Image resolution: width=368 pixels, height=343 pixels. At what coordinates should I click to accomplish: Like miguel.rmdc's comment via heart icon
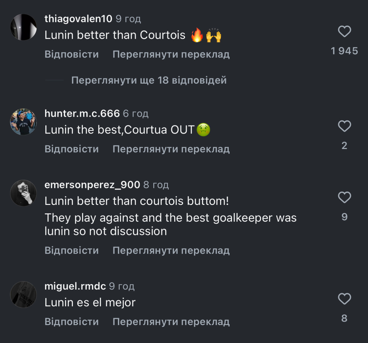click(344, 299)
